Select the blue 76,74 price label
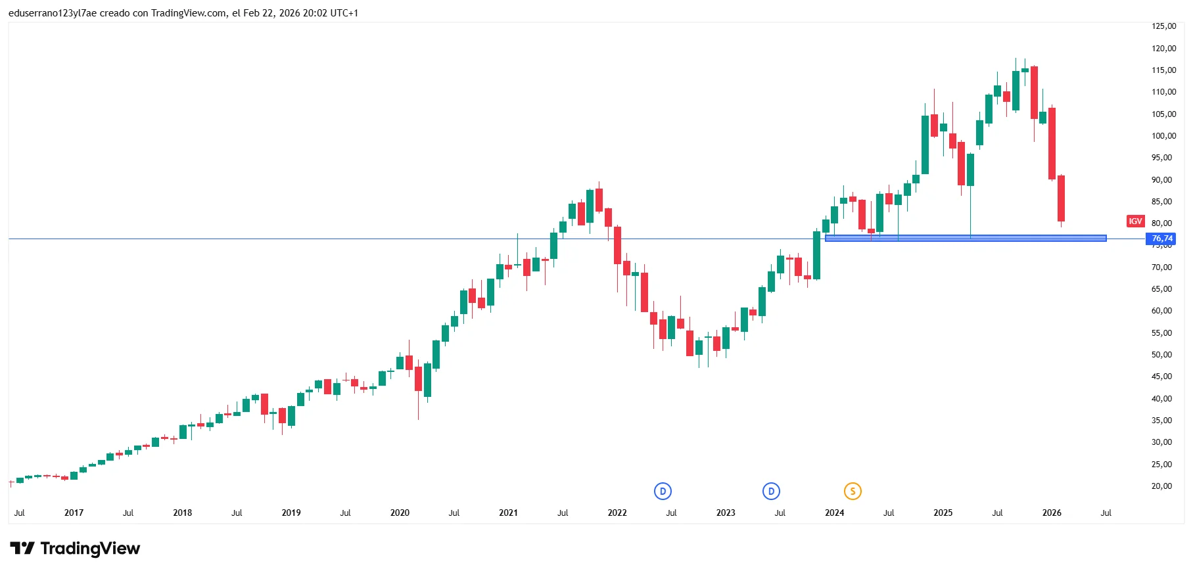This screenshot has width=1193, height=573. (x=1161, y=239)
